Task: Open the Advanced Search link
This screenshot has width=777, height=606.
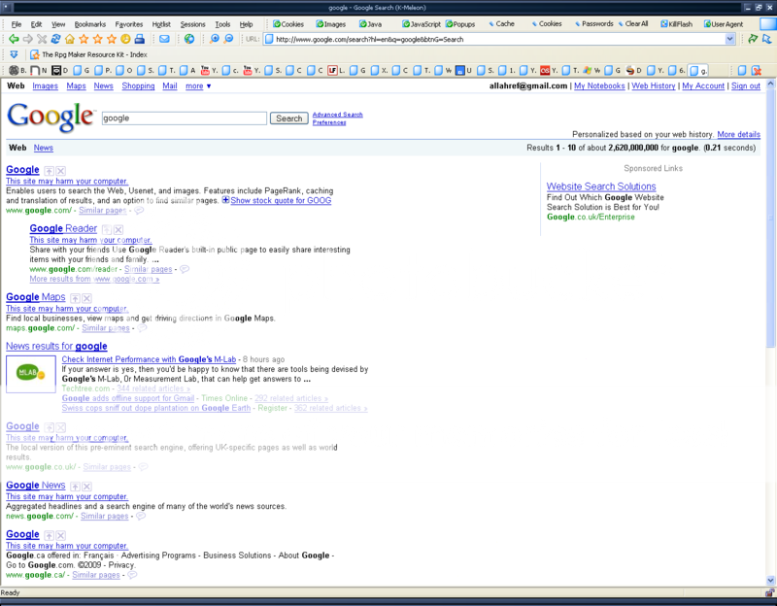Action: (337, 115)
